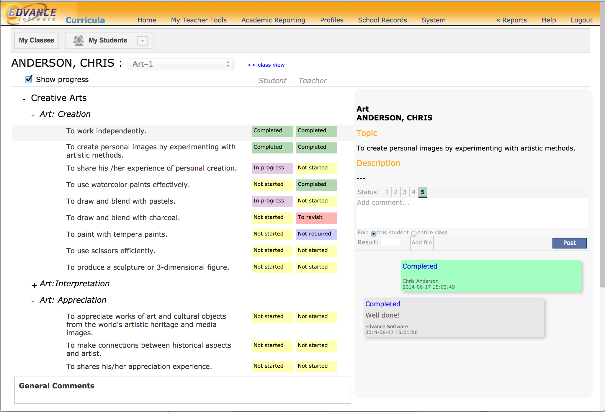
Task: Select the 'this student' radio button
Action: (374, 233)
